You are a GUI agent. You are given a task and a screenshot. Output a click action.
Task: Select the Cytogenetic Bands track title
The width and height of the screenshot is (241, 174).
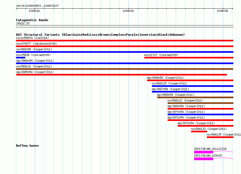32,20
